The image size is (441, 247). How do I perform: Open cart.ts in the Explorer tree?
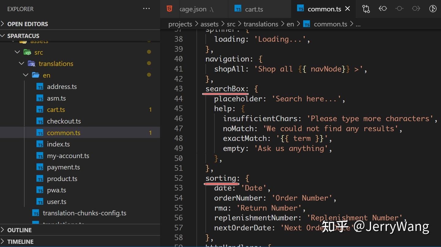[56, 110]
